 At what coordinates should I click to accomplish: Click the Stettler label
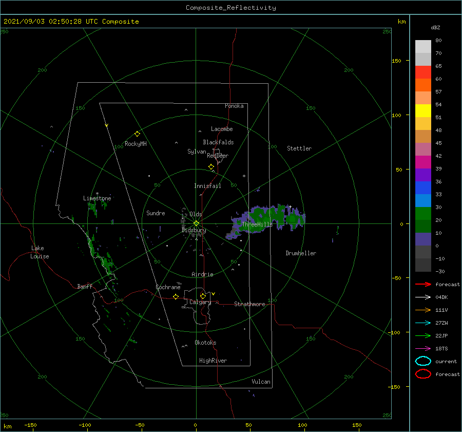[x=299, y=148]
